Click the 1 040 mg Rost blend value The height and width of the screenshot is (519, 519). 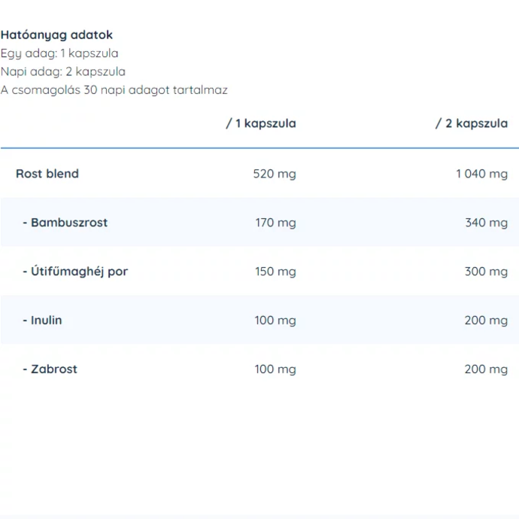pos(481,174)
